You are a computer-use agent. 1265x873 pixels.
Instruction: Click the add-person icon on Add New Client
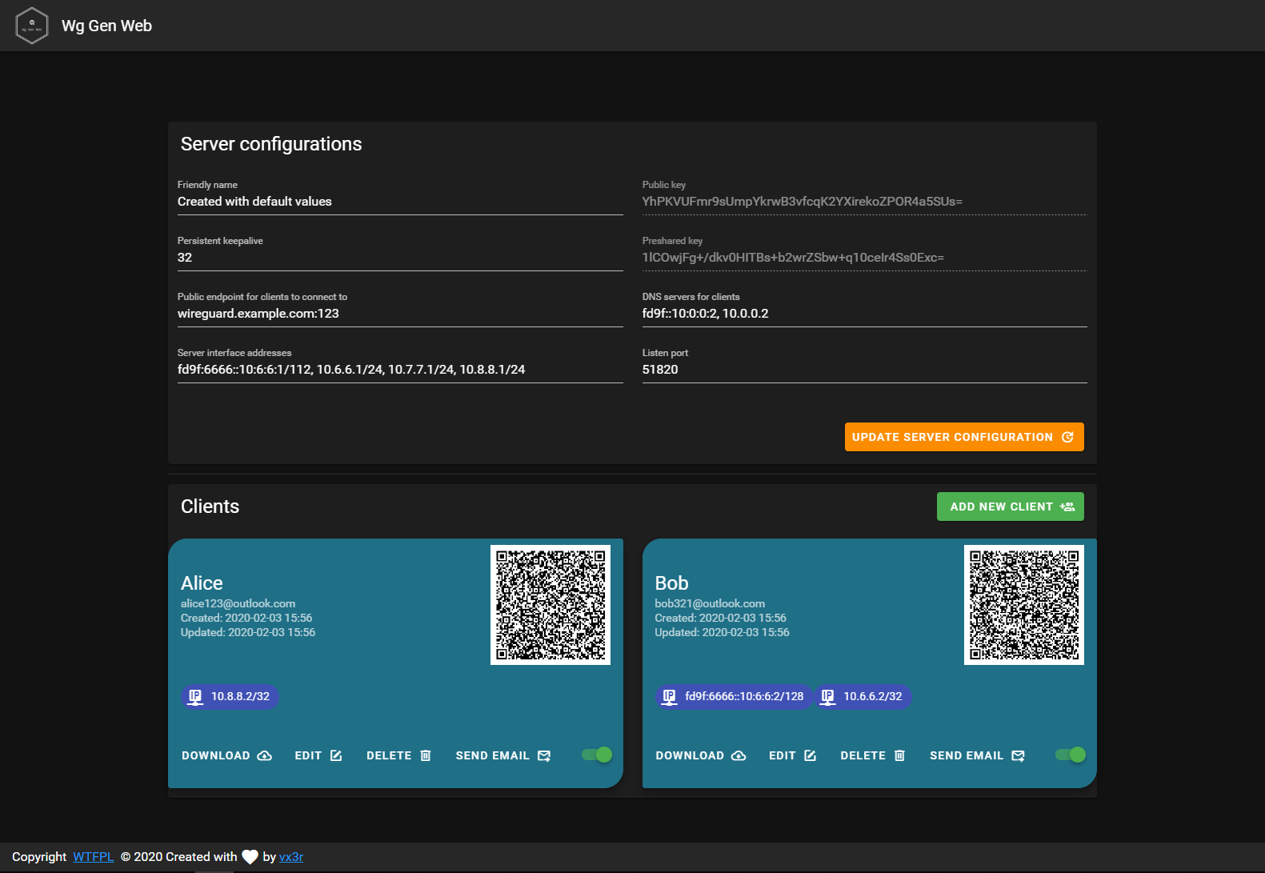coord(1067,507)
